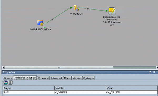This screenshot has width=158, height=96.
Task: Select the V_OSUSER variable step icon
Action: point(76,8)
